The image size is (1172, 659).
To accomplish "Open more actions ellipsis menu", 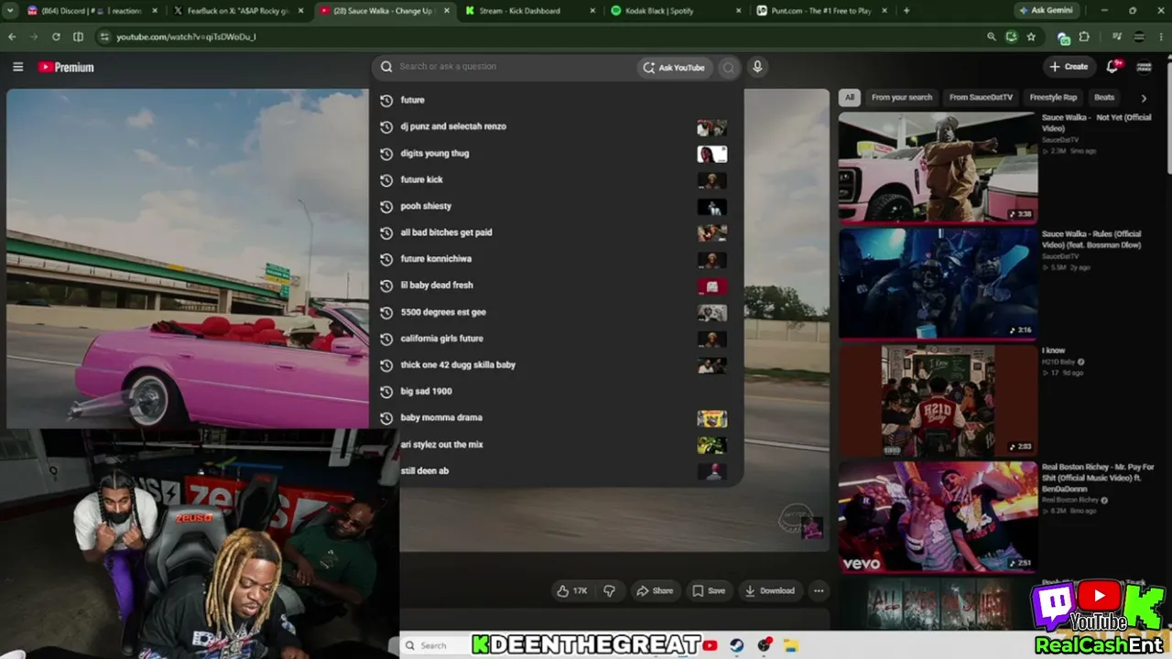I will pos(819,590).
